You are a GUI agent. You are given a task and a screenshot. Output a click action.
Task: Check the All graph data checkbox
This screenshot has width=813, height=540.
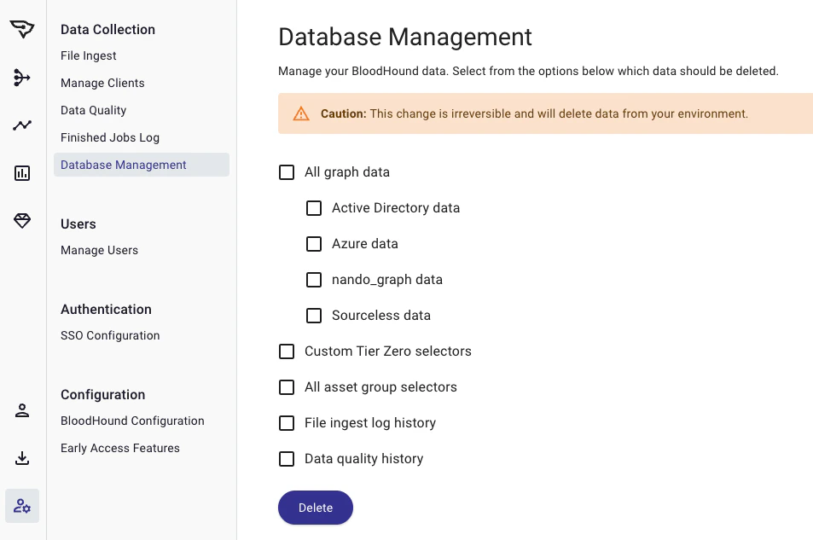[287, 172]
